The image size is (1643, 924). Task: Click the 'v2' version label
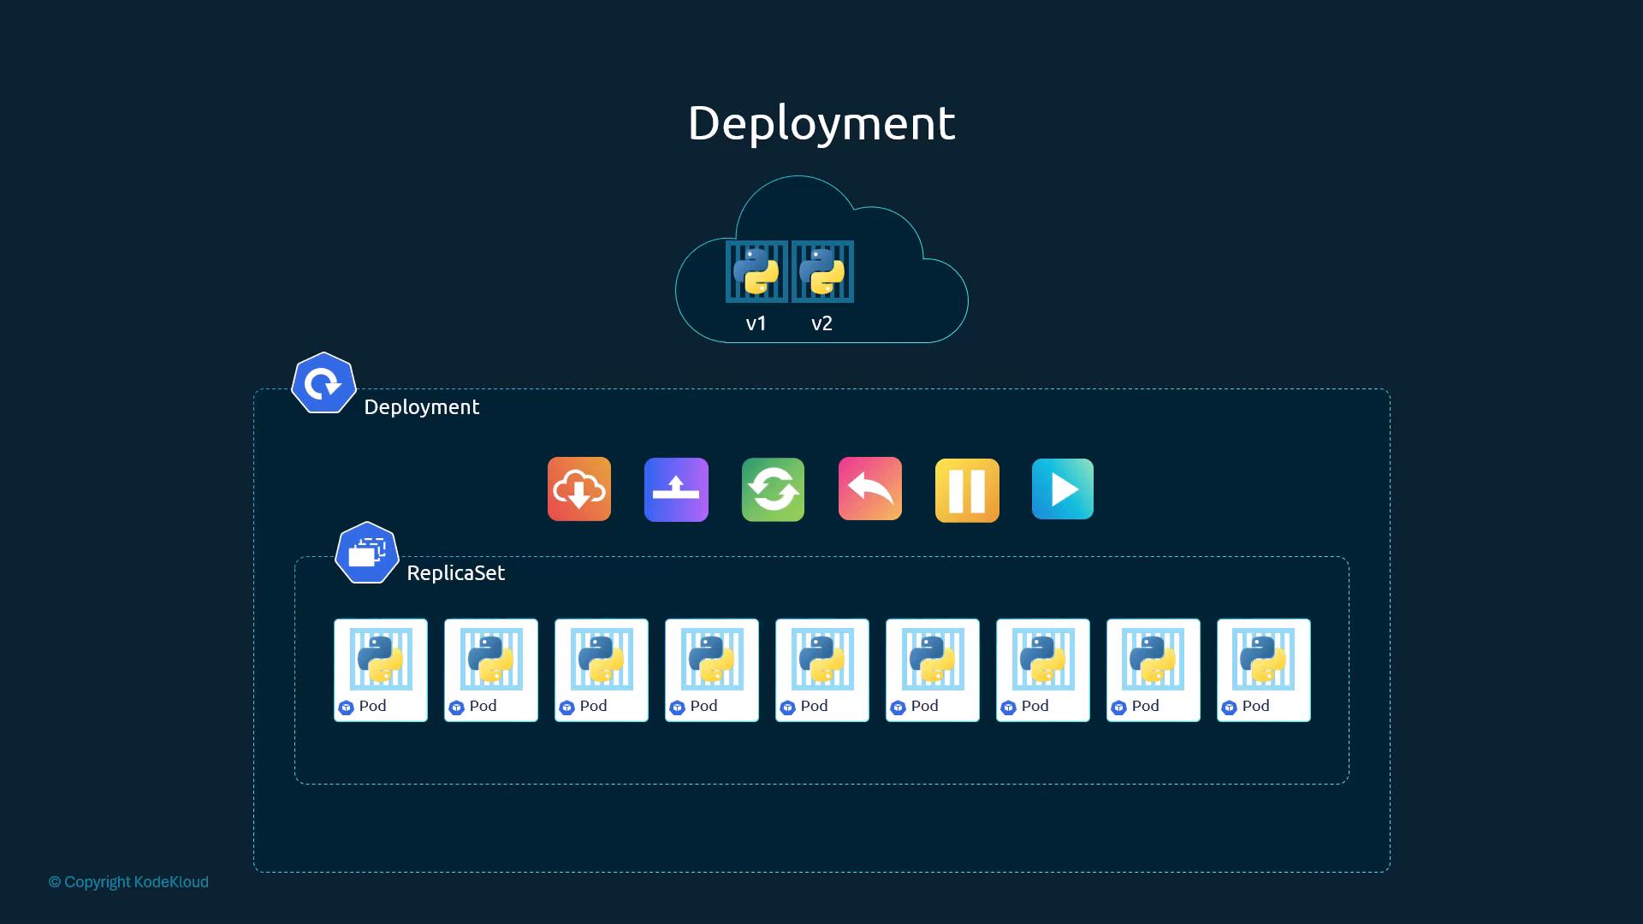point(821,323)
